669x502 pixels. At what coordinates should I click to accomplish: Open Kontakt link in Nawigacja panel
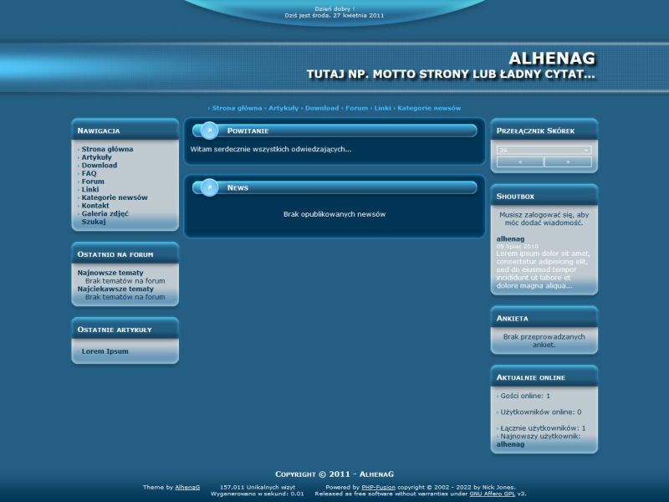(95, 206)
